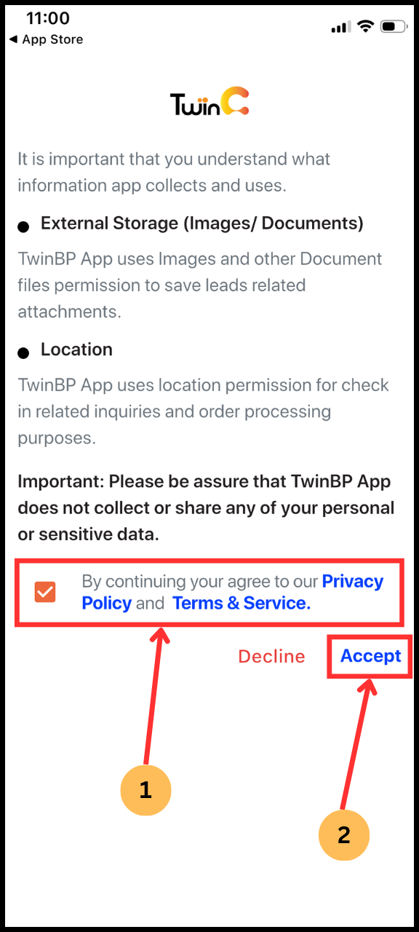This screenshot has height=932, width=419.
Task: Uncheck the privacy agreement checkbox
Action: point(45,592)
